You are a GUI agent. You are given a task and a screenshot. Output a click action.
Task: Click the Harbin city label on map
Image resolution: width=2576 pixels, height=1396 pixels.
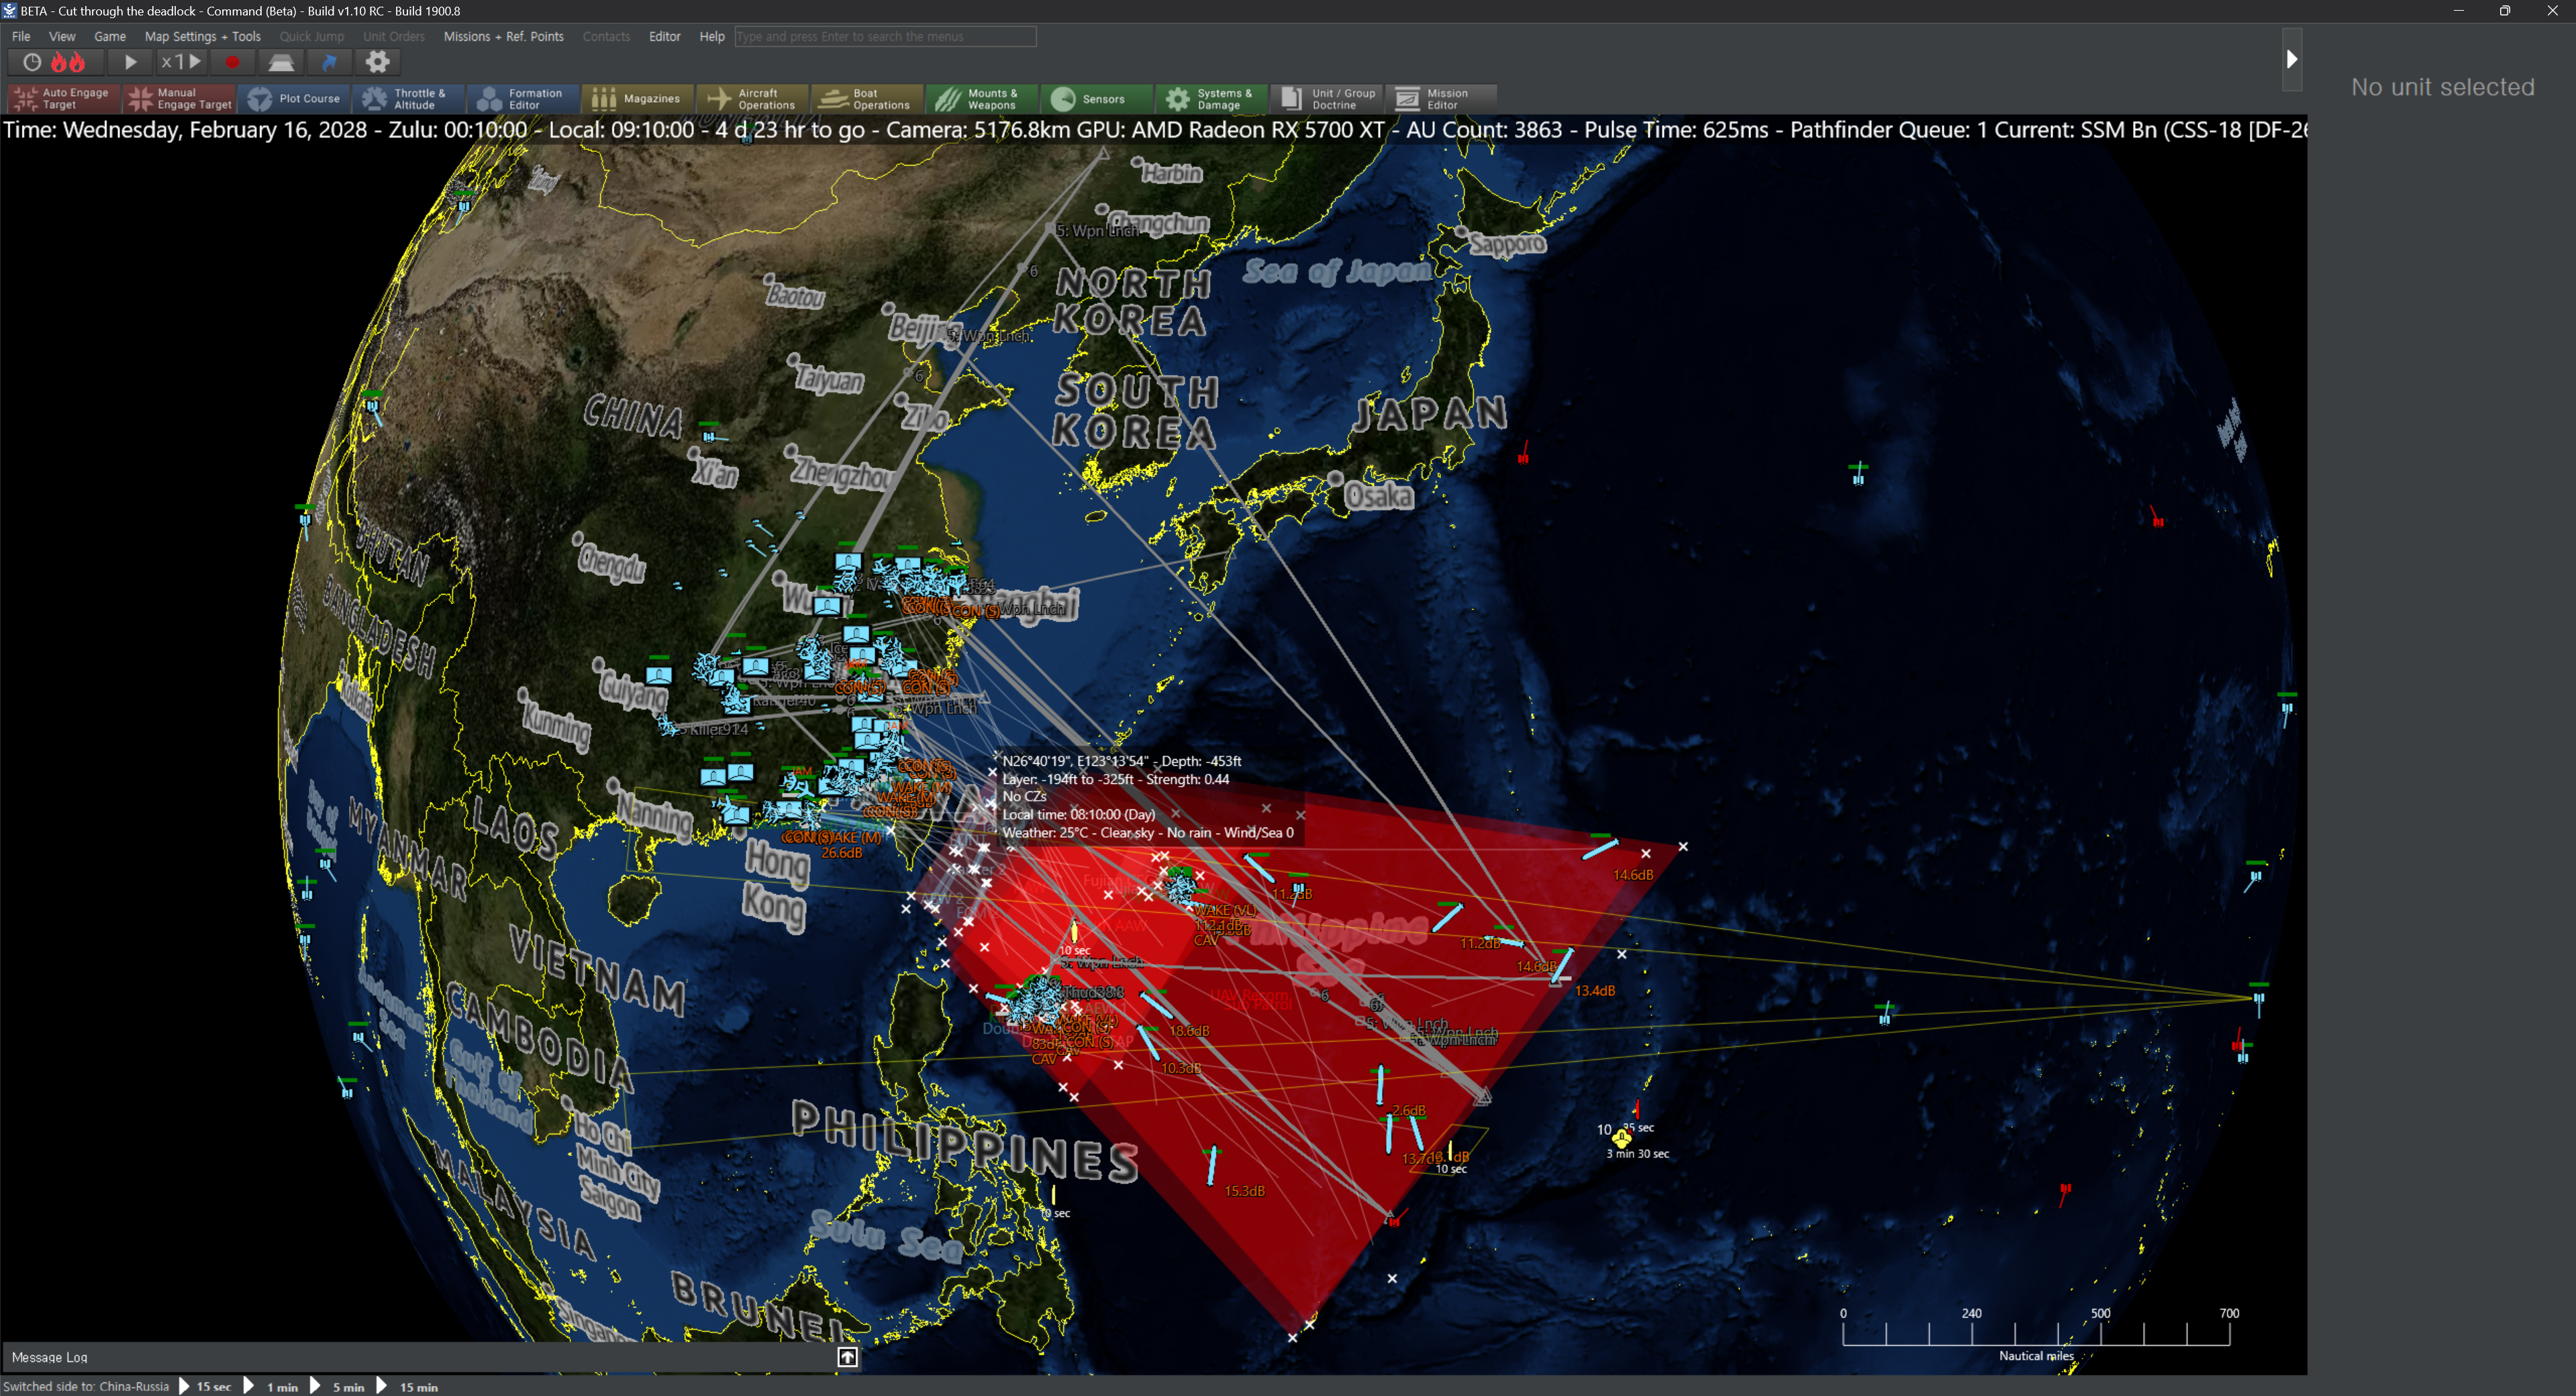1172,173
